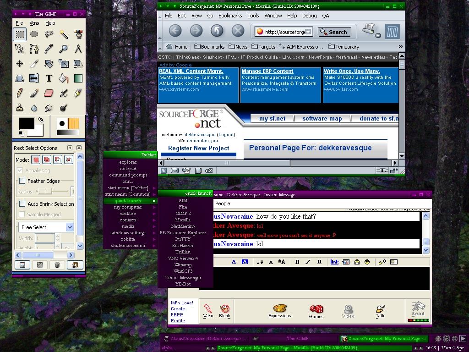Launch Winamp from the quick launch submenu
Screen dimensions: 469x352
point(183,264)
